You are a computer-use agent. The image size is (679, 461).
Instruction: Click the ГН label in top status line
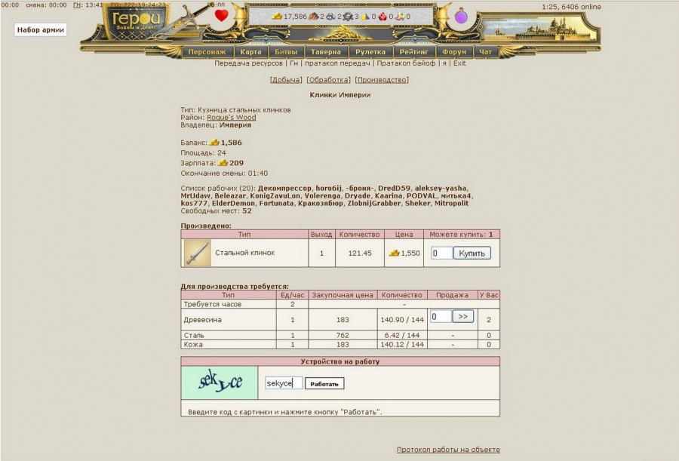click(77, 5)
